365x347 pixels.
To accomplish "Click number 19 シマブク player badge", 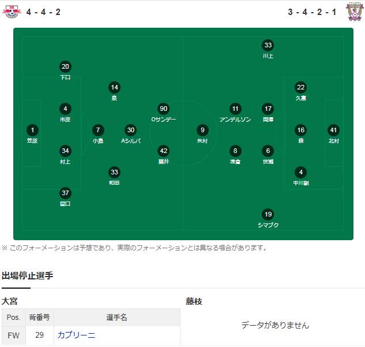I will pos(268,214).
